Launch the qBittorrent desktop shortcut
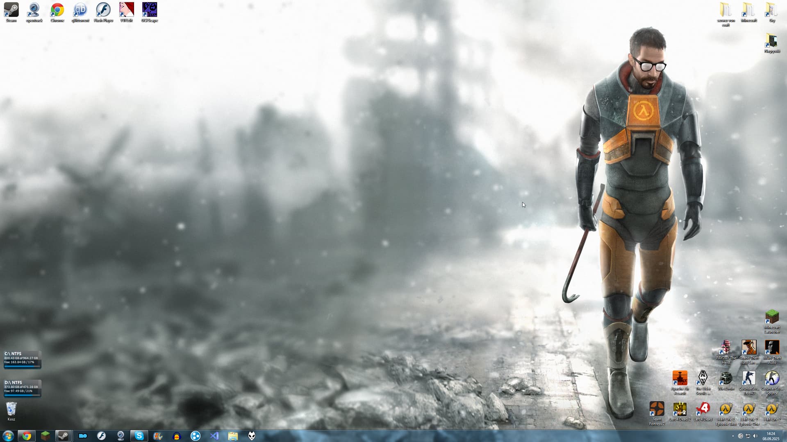The width and height of the screenshot is (787, 442). pyautogui.click(x=80, y=10)
